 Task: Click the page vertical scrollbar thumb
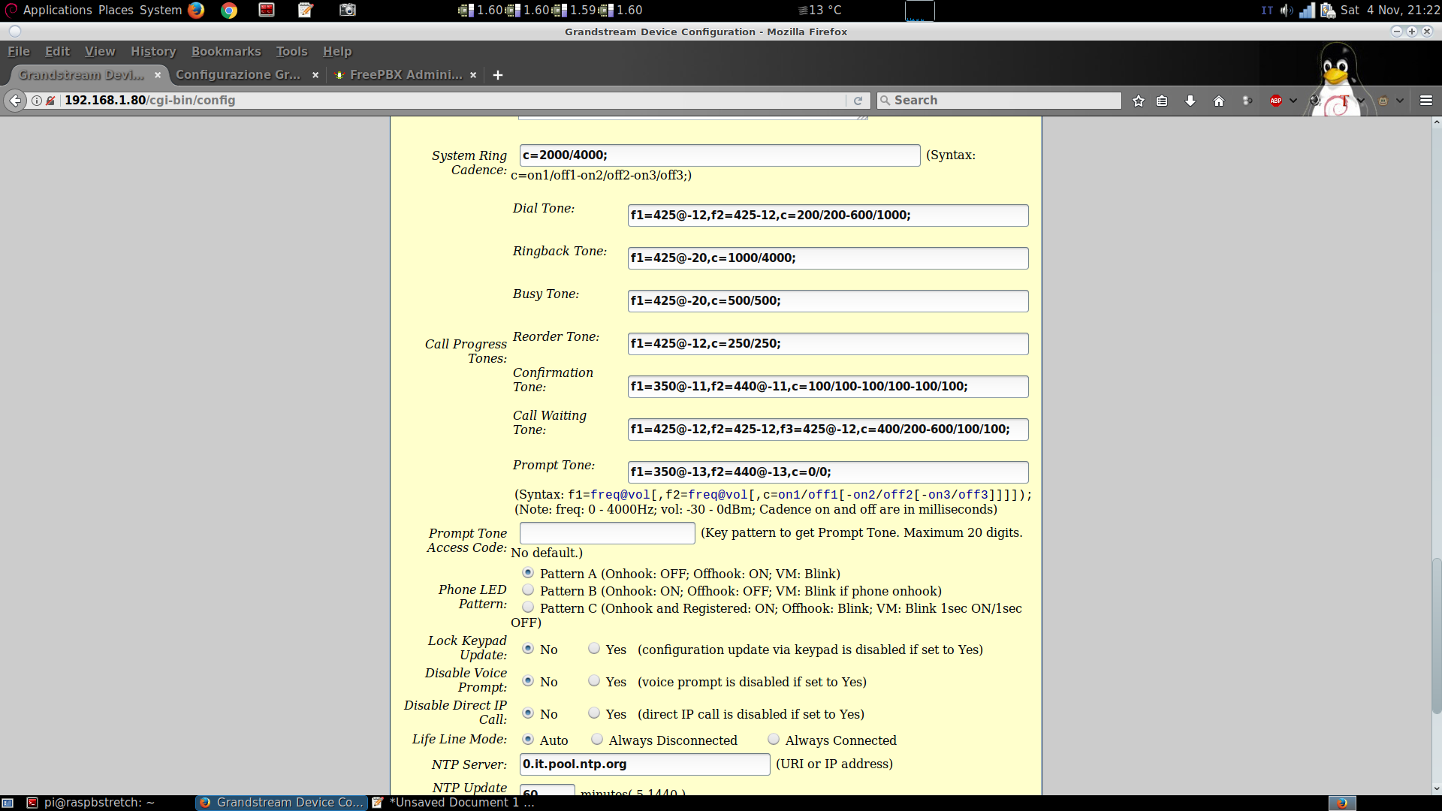(1436, 635)
